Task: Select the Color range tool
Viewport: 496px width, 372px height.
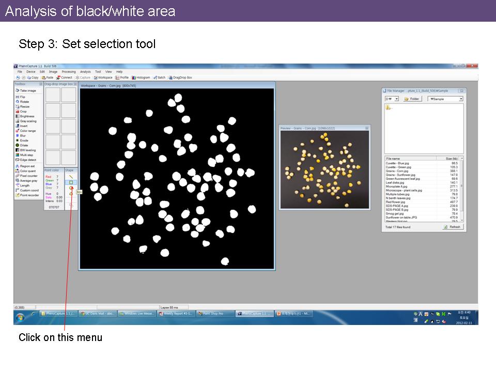Action: (27, 131)
